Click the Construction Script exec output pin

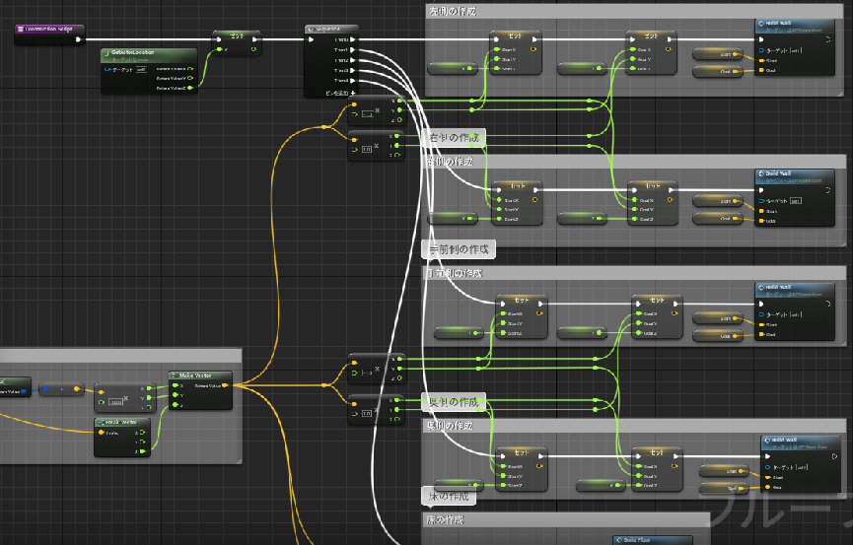78,39
